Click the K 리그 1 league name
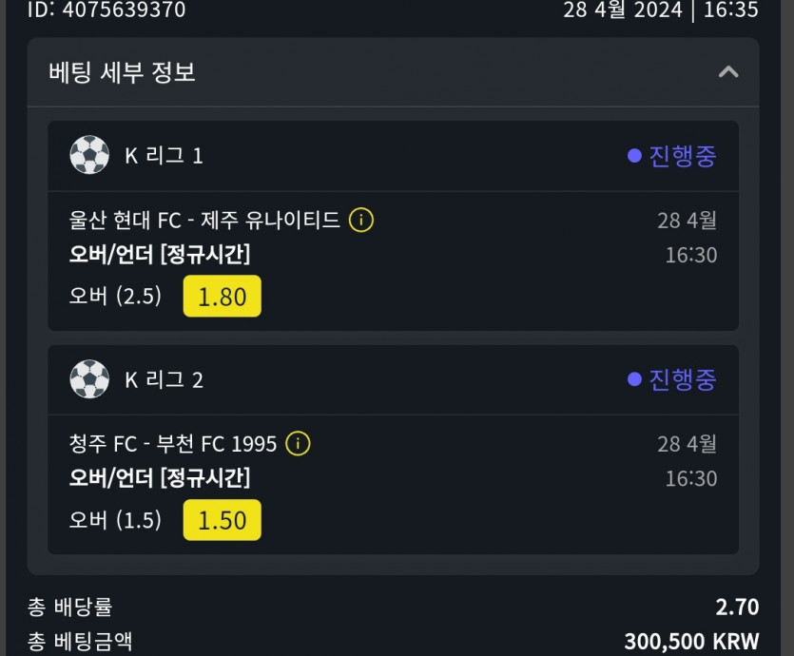 click(164, 156)
